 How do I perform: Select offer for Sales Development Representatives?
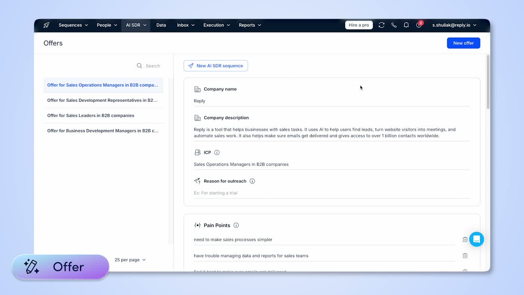(103, 100)
